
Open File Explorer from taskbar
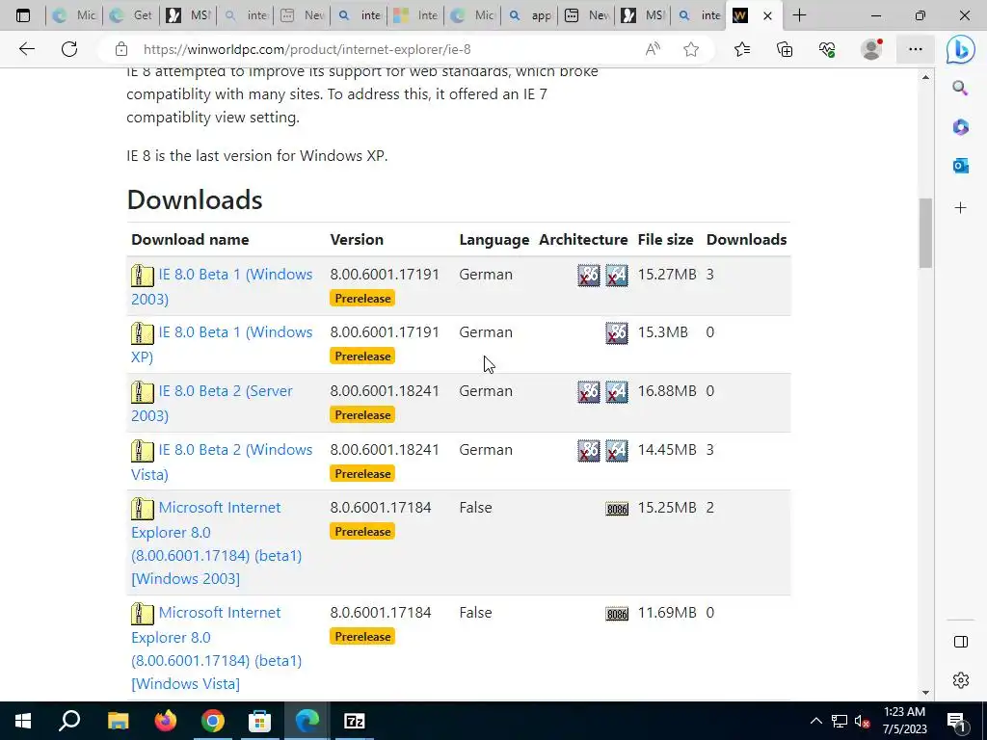coord(119,721)
